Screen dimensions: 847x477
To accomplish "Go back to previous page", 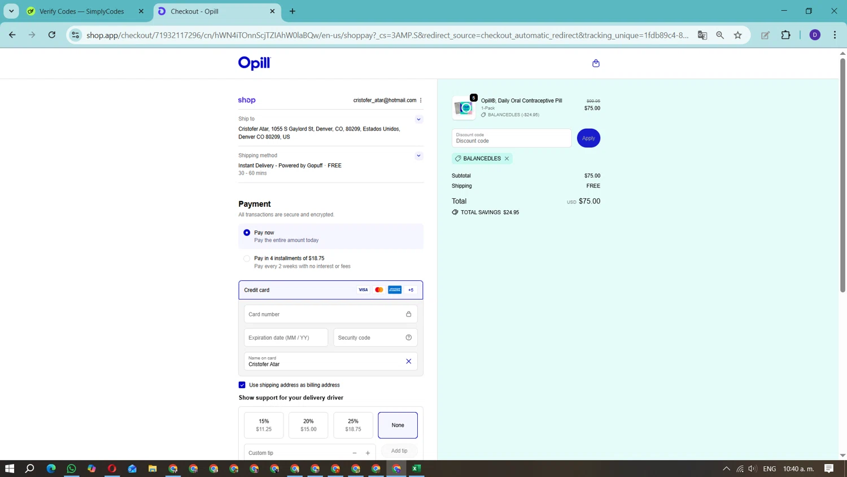I will (x=12, y=35).
